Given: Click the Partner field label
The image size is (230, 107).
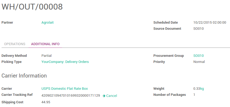Looking at the screenshot, I should [x=7, y=23].
